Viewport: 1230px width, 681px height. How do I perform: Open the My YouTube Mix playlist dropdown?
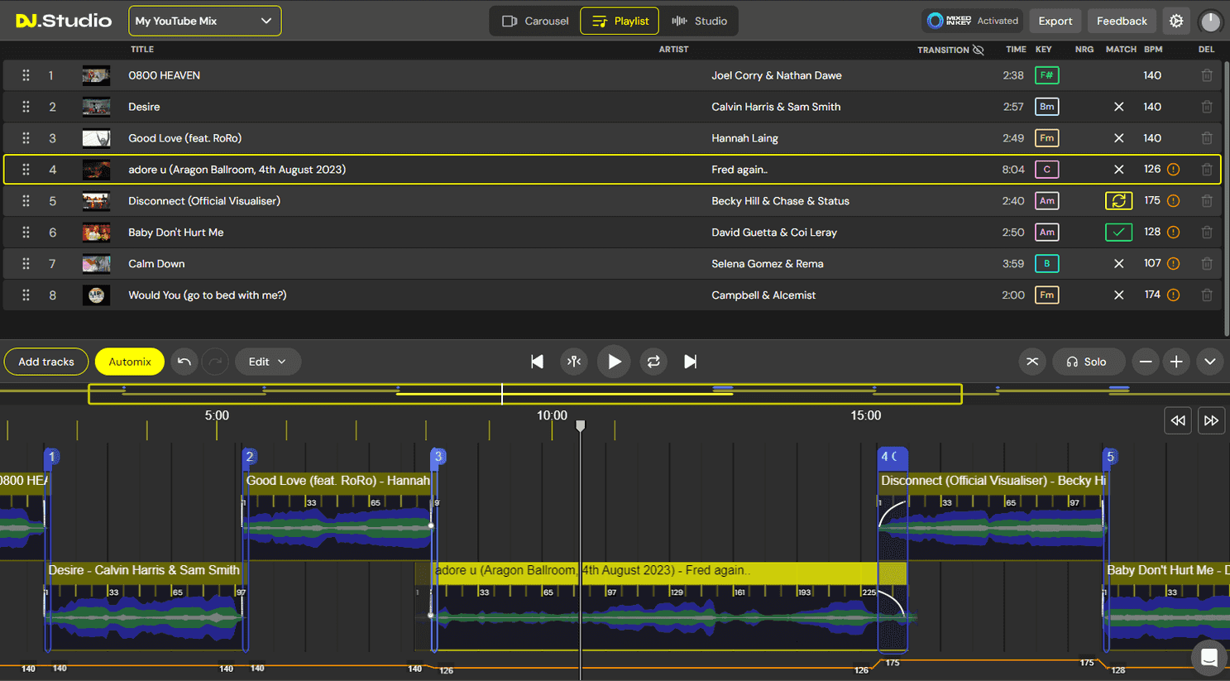pyautogui.click(x=204, y=21)
